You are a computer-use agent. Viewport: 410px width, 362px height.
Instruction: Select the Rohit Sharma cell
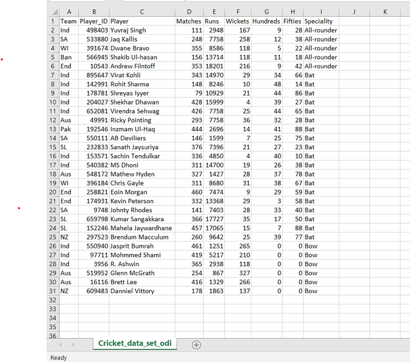[x=142, y=84]
